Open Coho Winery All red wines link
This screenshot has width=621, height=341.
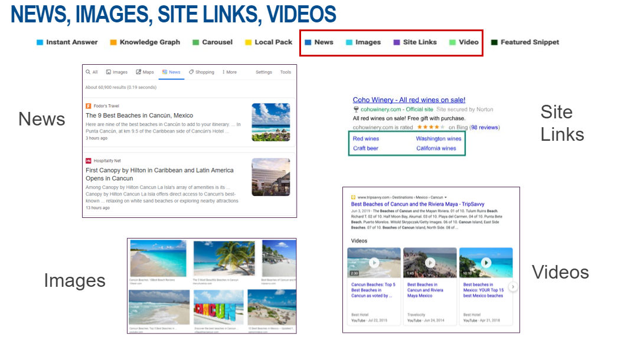pyautogui.click(x=409, y=100)
